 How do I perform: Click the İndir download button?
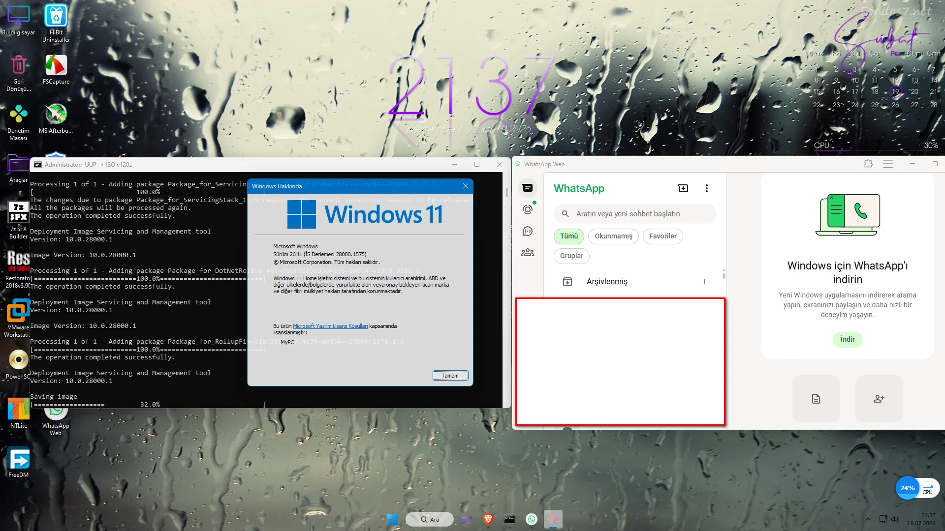[847, 339]
